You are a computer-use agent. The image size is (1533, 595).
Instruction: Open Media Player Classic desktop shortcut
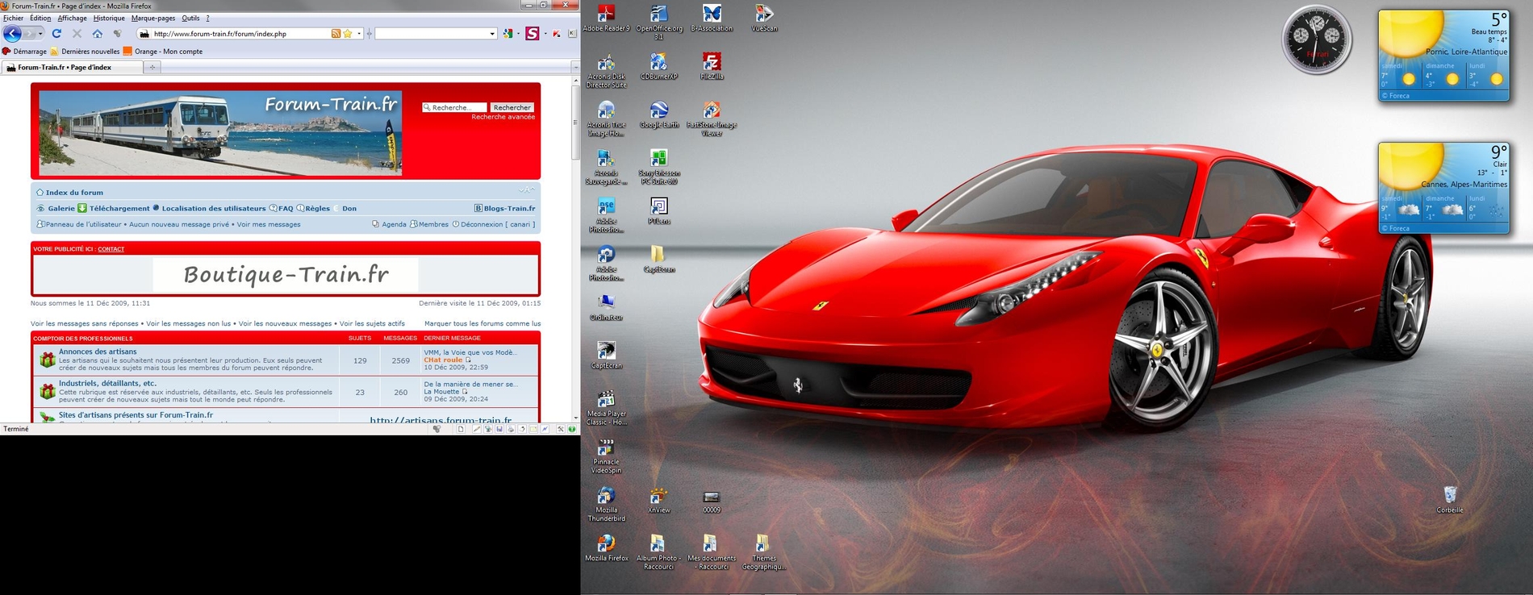pyautogui.click(x=606, y=408)
